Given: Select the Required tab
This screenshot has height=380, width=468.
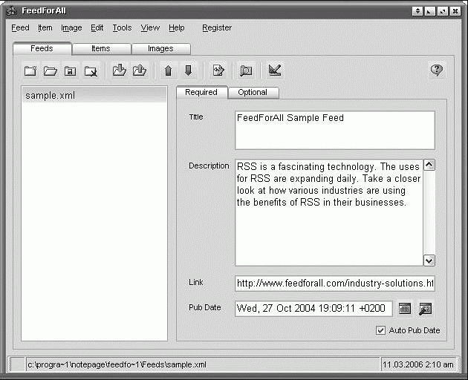Looking at the screenshot, I should [x=201, y=92].
